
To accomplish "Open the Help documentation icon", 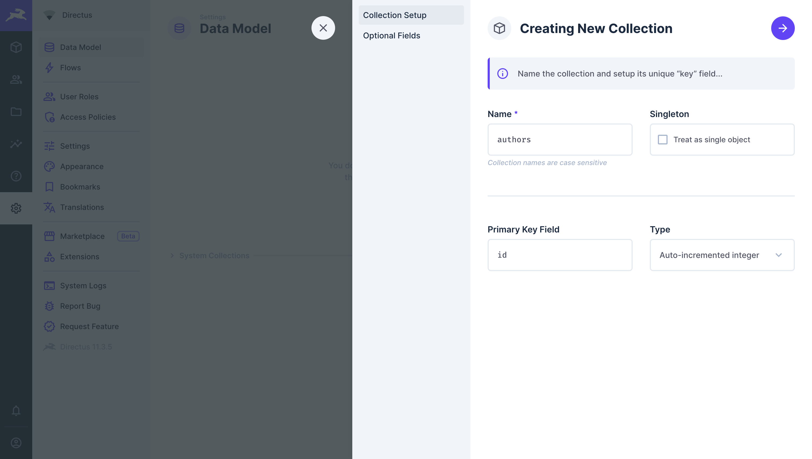I will [x=16, y=176].
